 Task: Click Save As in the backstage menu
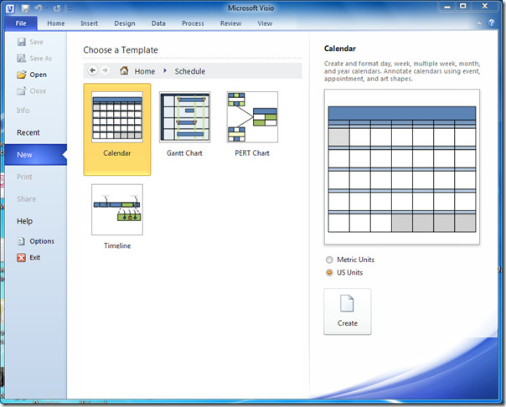coord(34,59)
